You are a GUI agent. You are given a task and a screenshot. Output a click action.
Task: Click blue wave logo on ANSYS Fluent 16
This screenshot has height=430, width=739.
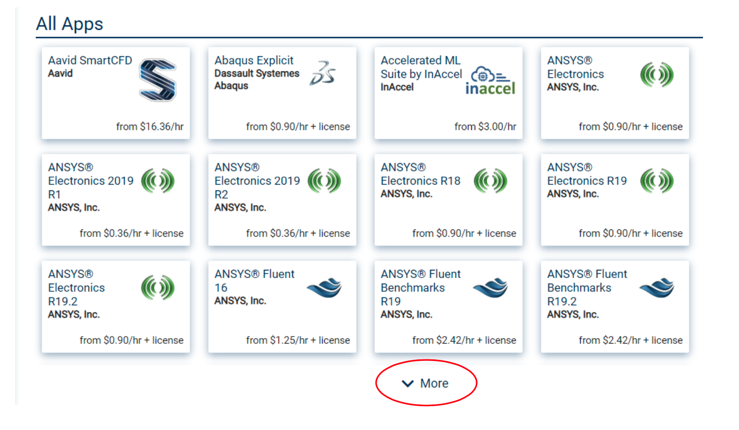pos(324,287)
